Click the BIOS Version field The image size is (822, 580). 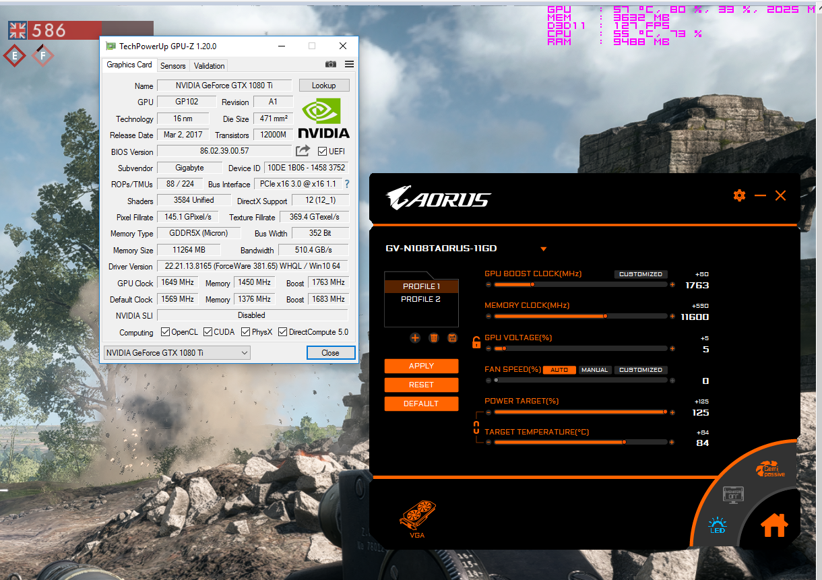224,152
